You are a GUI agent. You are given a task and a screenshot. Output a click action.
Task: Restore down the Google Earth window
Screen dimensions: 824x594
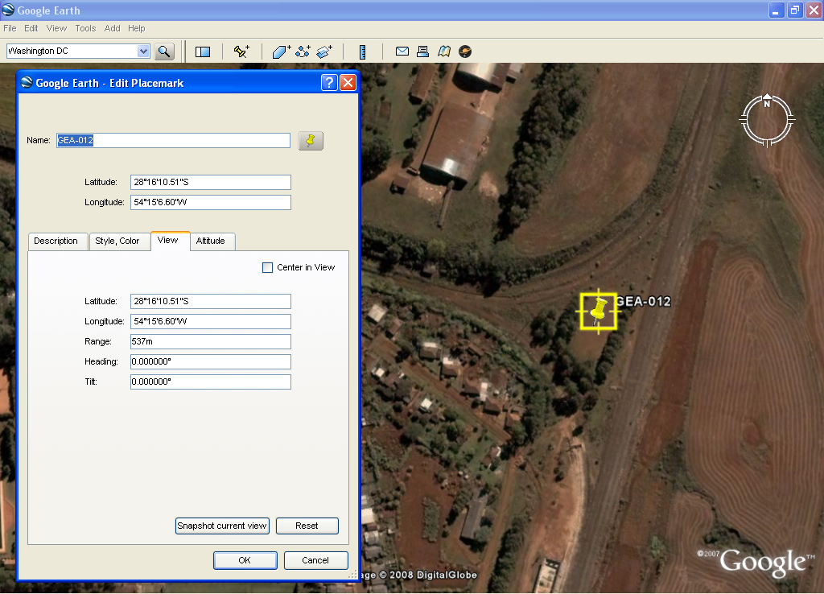pyautogui.click(x=795, y=10)
